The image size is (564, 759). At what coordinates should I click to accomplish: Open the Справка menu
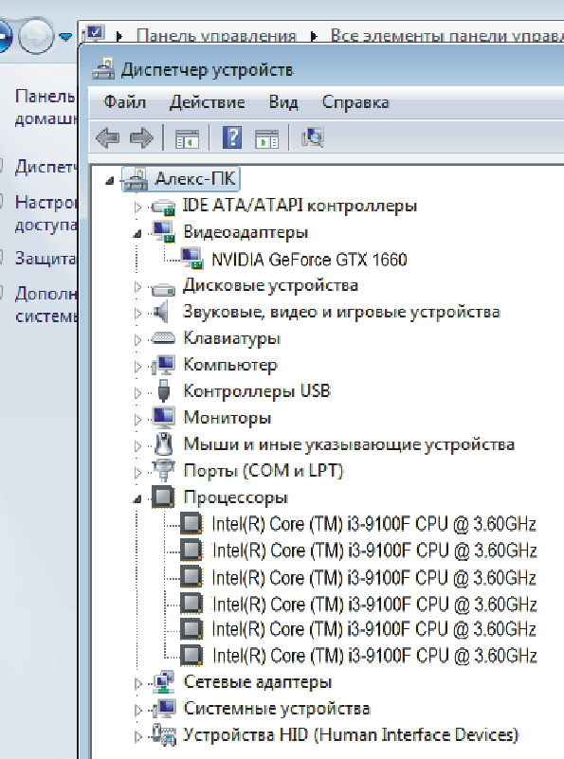(x=355, y=103)
